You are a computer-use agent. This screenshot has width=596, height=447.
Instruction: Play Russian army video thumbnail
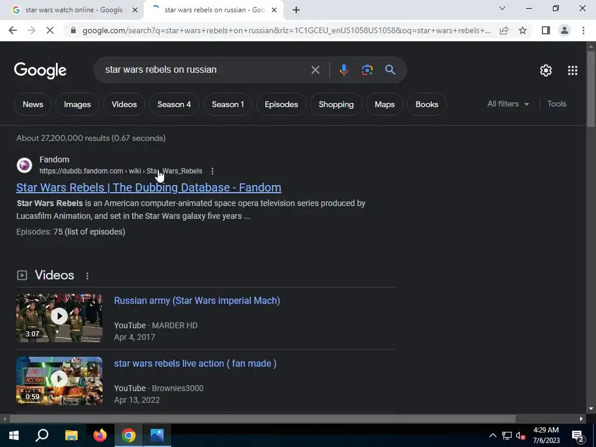click(x=59, y=318)
